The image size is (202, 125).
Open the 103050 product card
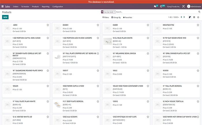(x=176, y=75)
